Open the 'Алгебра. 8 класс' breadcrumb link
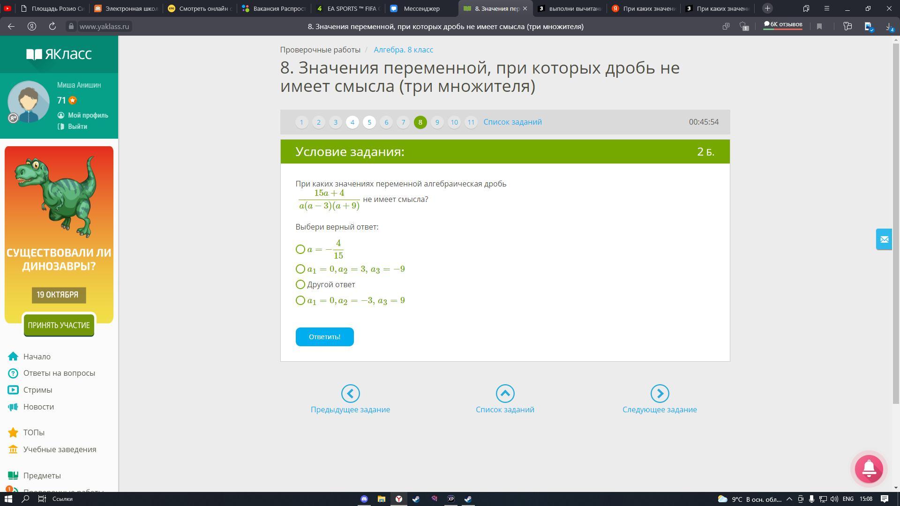 click(x=403, y=50)
